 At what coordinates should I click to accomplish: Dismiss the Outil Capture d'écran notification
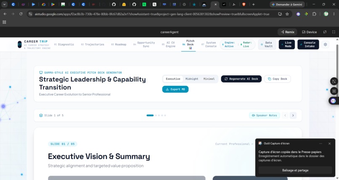coord(329,143)
